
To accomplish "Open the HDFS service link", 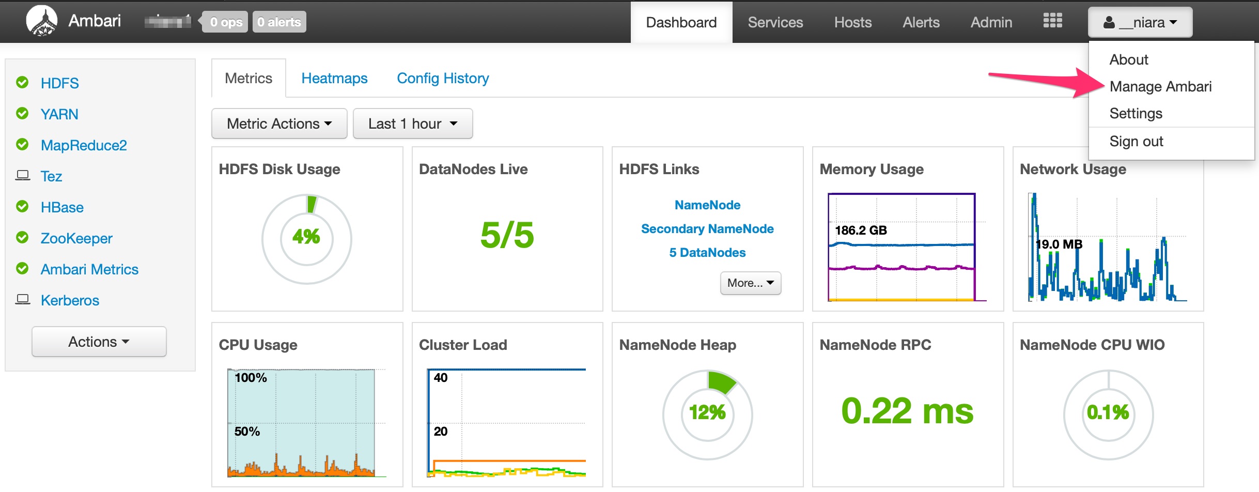I will pyautogui.click(x=60, y=83).
